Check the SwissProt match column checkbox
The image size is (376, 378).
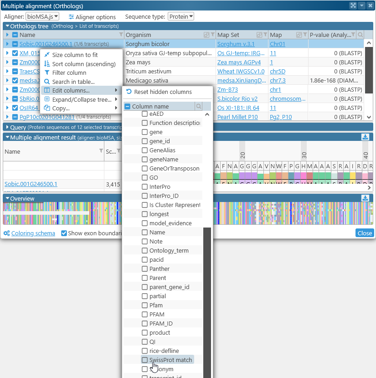pos(144,360)
